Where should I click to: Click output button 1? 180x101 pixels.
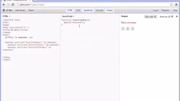(123, 29)
